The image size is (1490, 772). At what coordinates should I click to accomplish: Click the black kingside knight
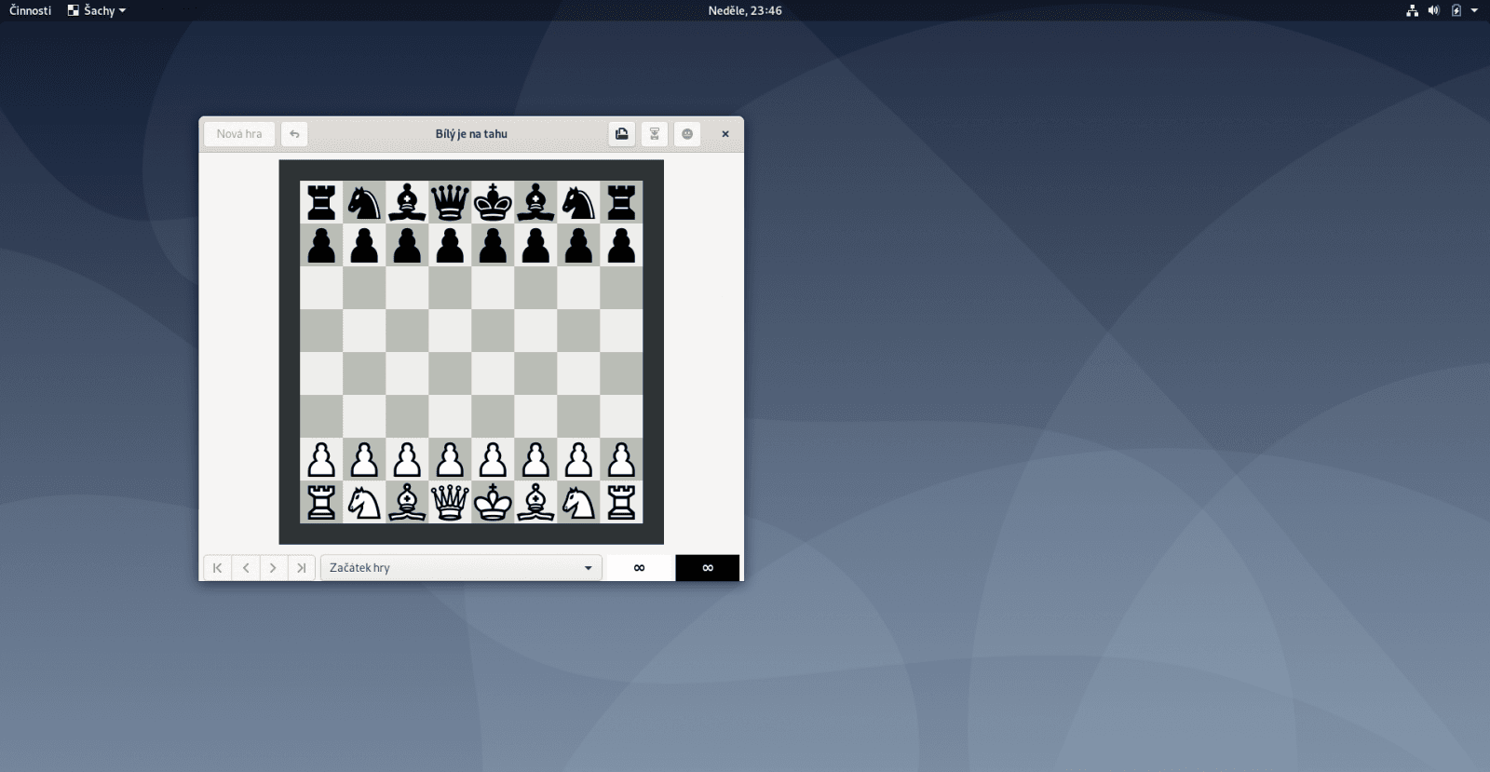tap(578, 202)
